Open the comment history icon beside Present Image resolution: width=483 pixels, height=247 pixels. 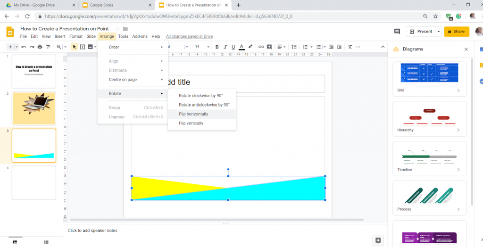pos(397,32)
